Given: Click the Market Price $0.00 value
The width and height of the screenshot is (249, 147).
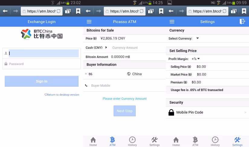Looking at the screenshot, I should 202,74.
